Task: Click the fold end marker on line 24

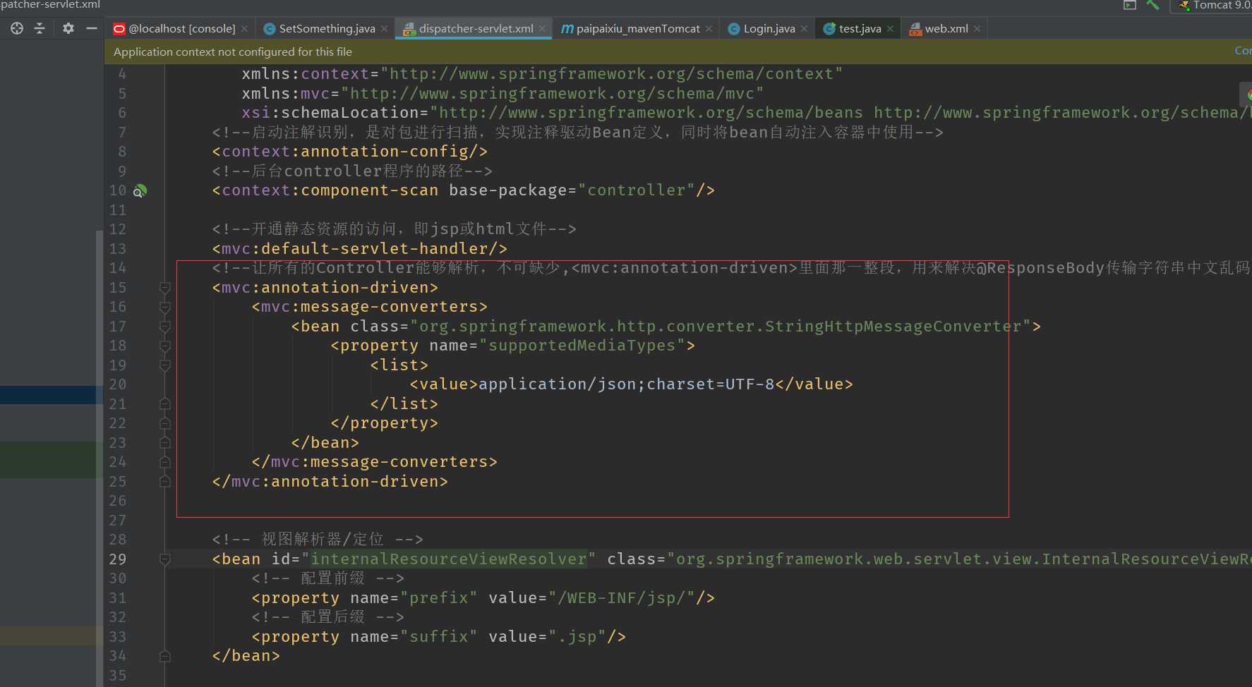Action: [x=165, y=463]
